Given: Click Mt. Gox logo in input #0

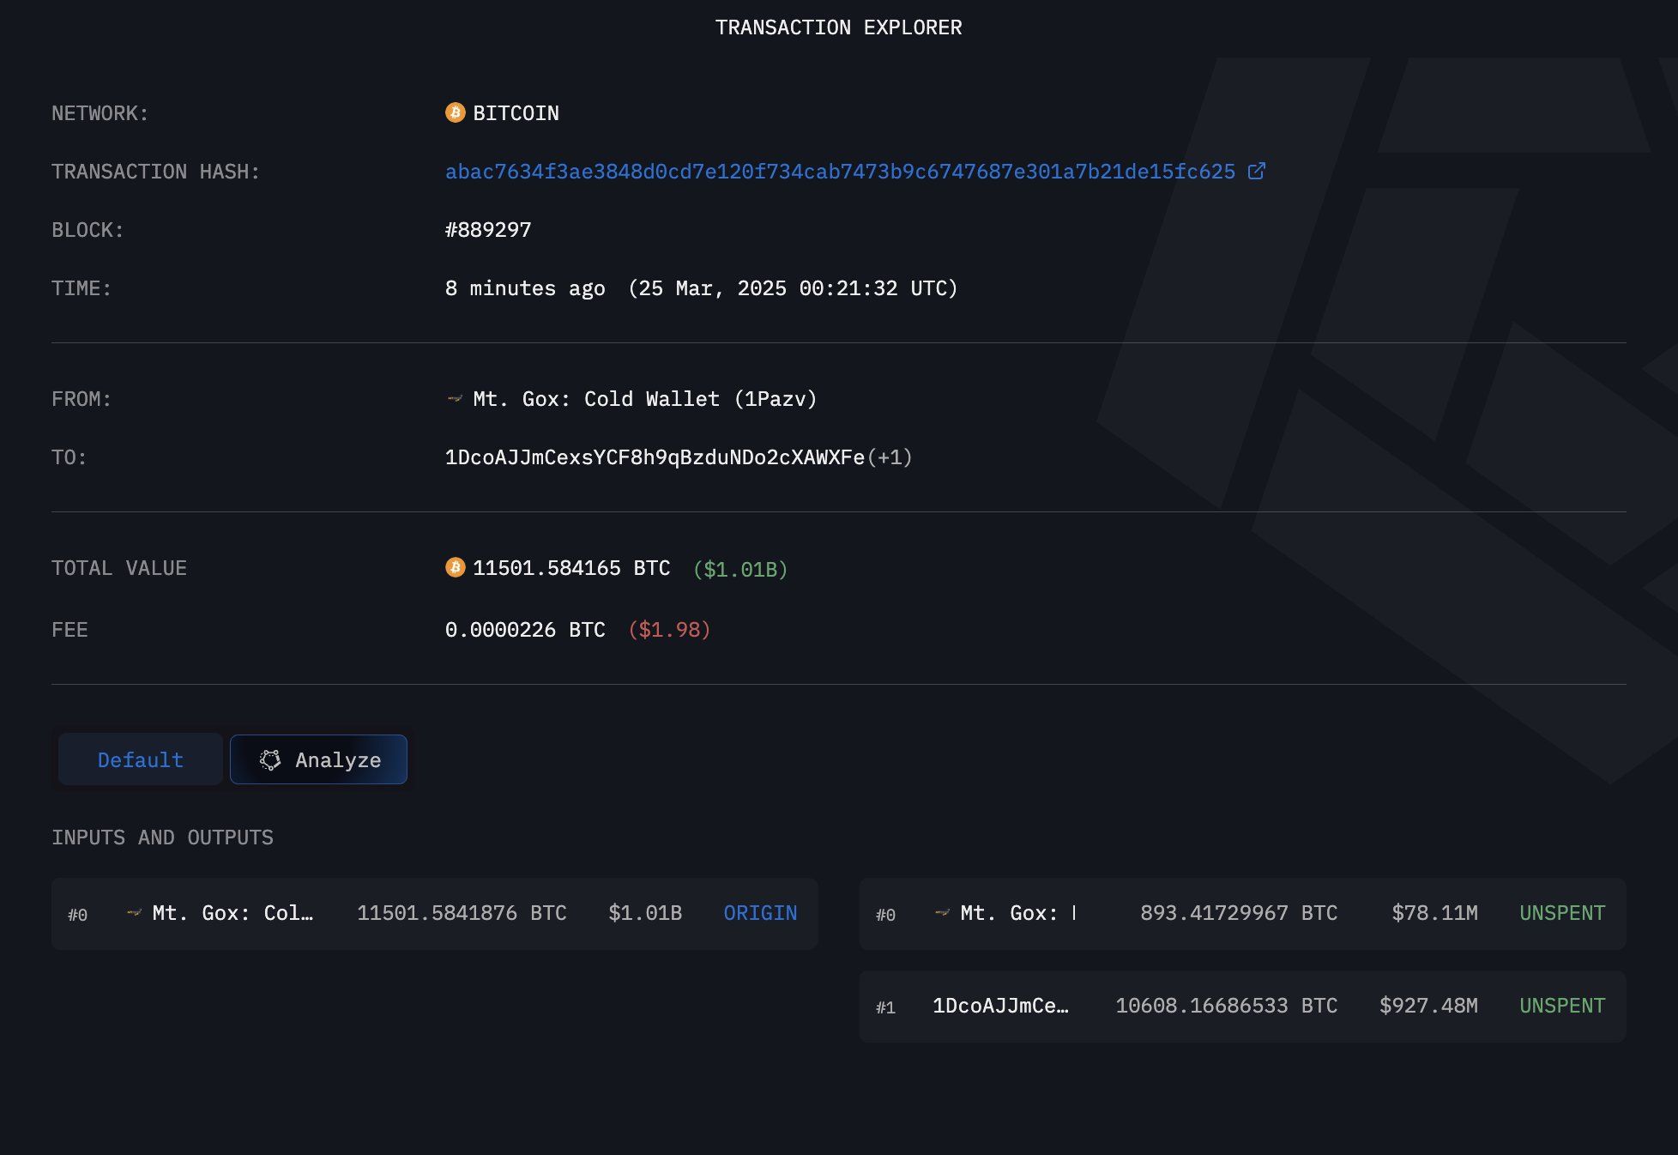Looking at the screenshot, I should click(134, 913).
